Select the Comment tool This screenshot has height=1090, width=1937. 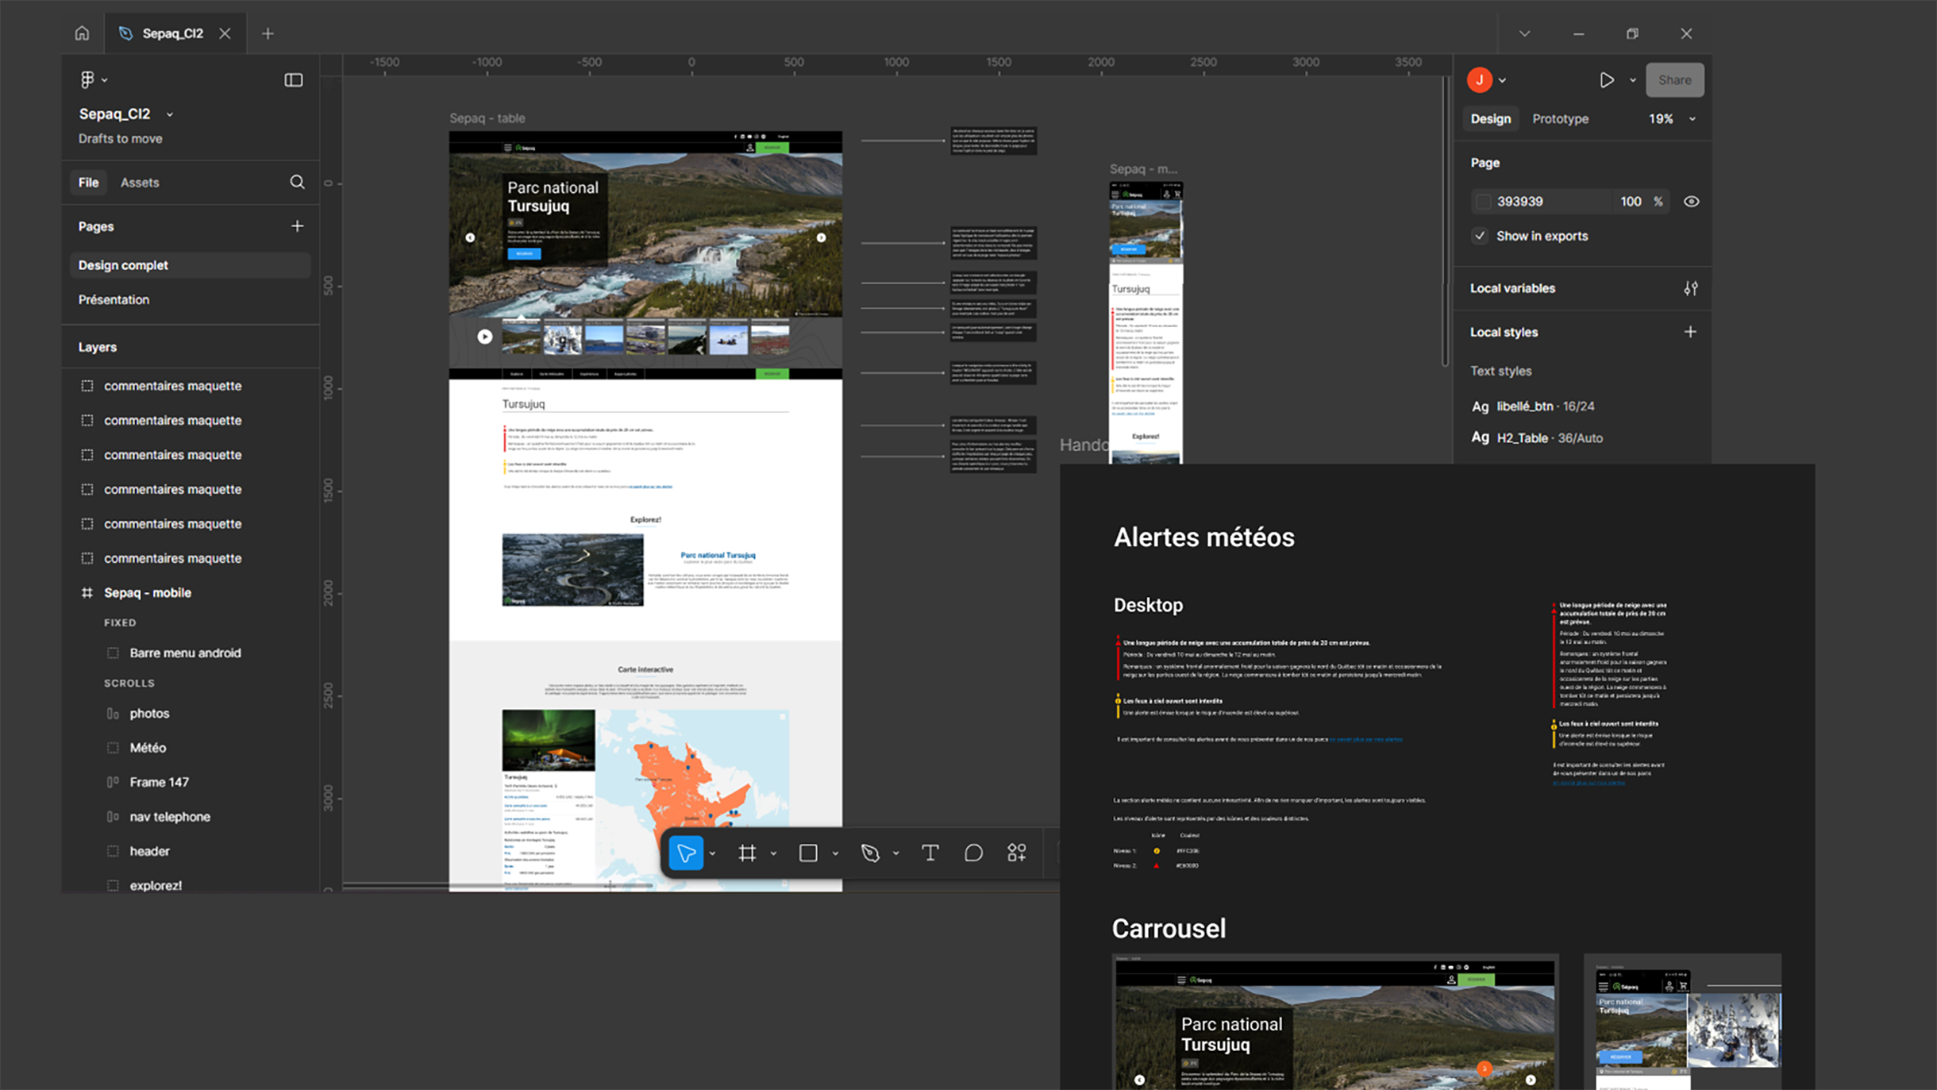coord(973,853)
